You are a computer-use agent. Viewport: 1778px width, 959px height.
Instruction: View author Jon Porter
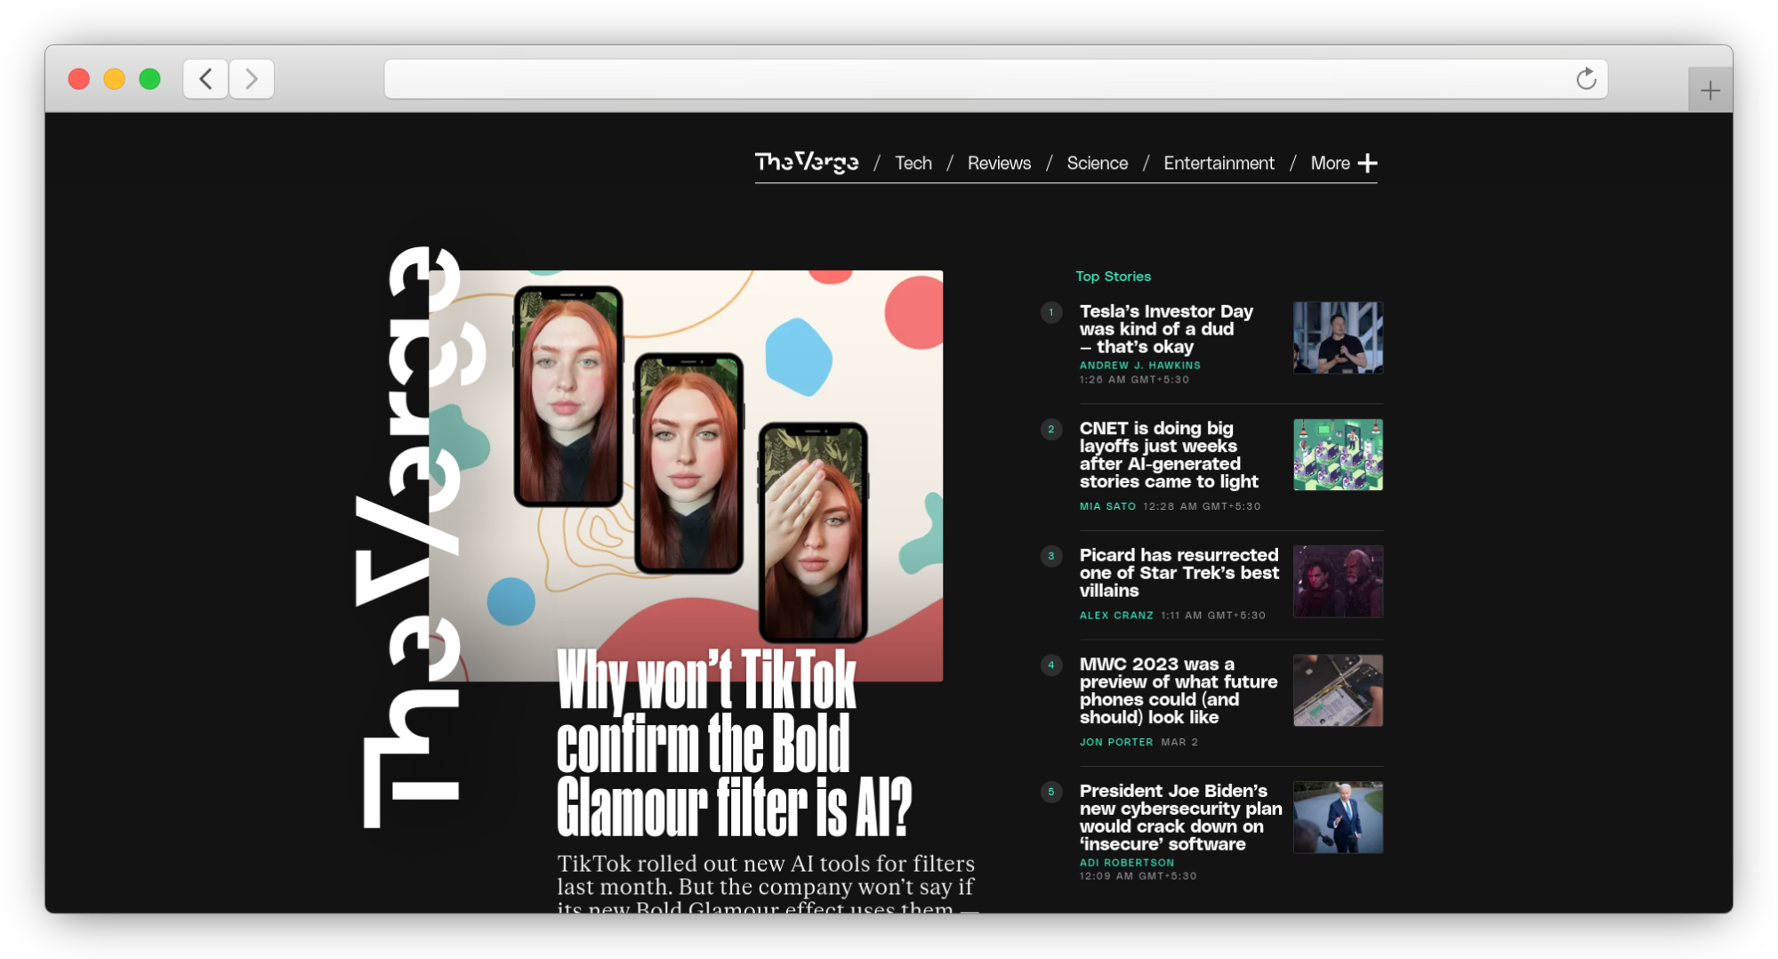tap(1116, 742)
